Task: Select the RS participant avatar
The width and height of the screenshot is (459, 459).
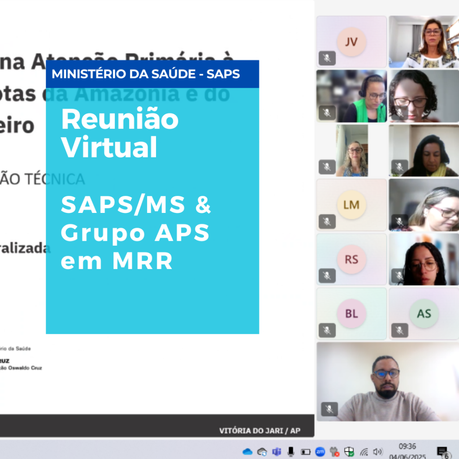Action: [351, 260]
